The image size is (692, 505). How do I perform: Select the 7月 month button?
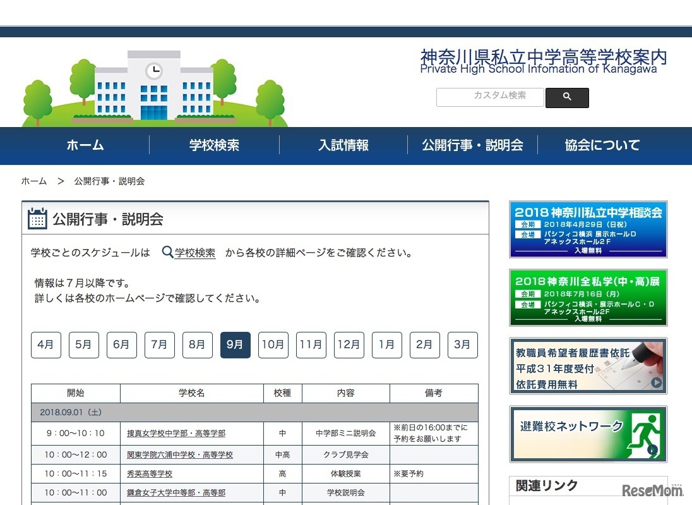point(159,344)
